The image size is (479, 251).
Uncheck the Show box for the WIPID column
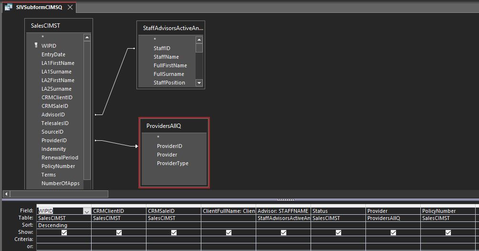click(x=64, y=232)
